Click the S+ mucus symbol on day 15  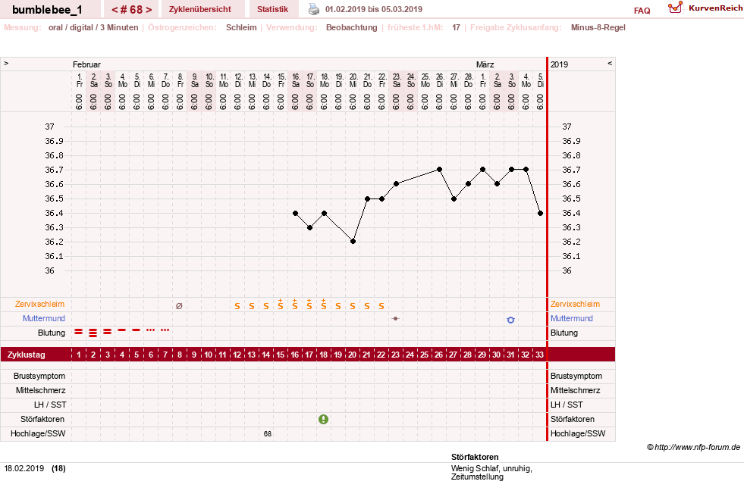[281, 304]
